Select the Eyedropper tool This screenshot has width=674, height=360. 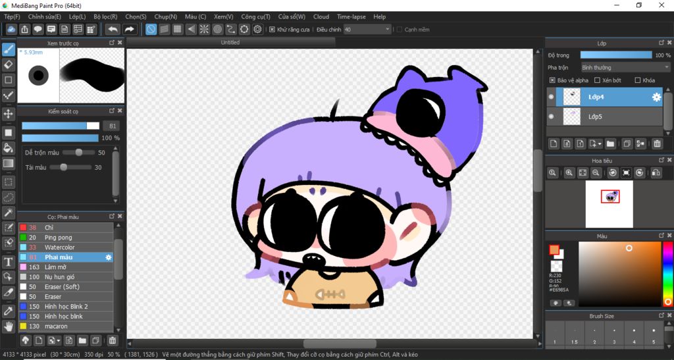tap(8, 311)
